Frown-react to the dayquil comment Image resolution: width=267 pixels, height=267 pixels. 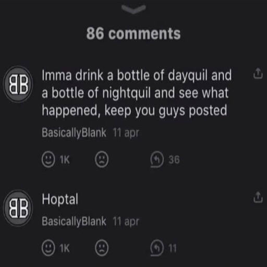(102, 160)
